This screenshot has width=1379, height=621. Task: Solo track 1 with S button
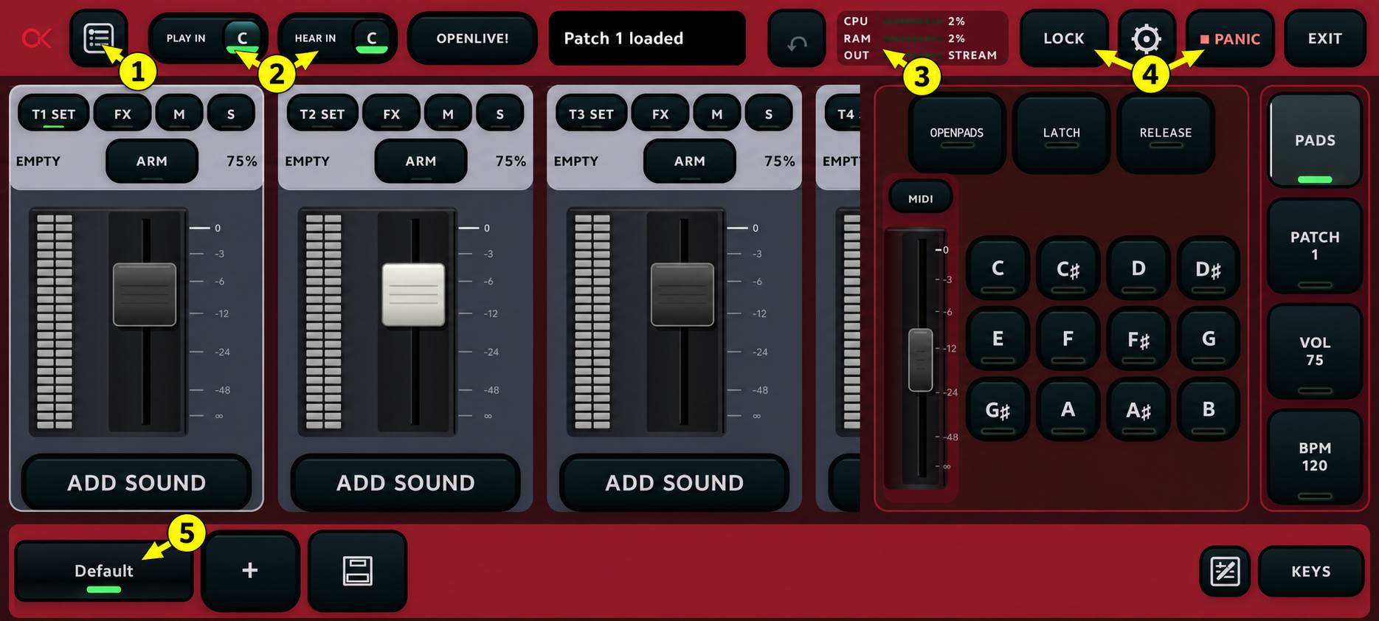point(231,114)
